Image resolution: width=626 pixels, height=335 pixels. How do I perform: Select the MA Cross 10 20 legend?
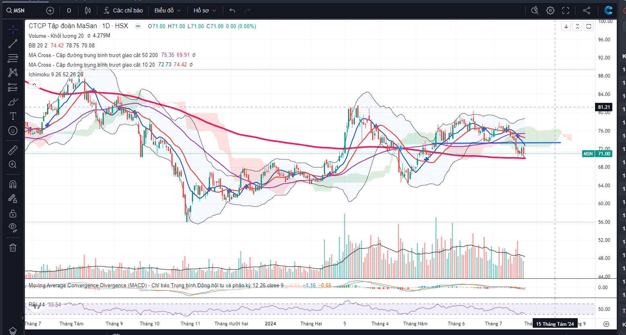pos(92,65)
